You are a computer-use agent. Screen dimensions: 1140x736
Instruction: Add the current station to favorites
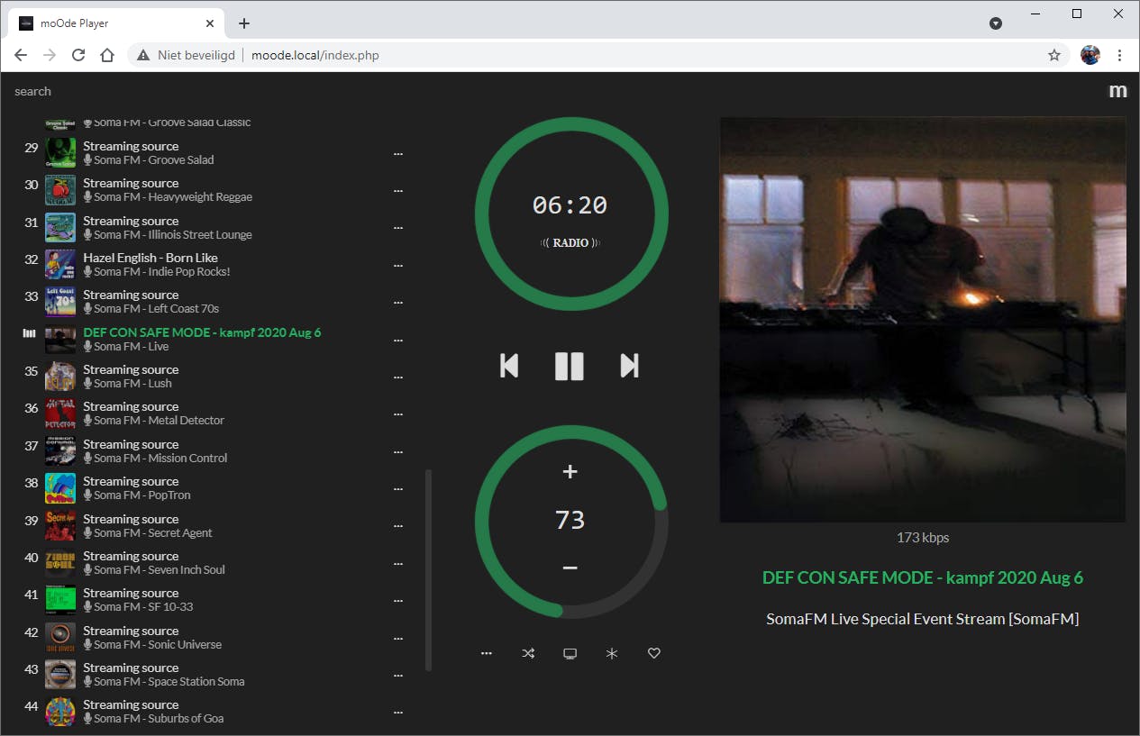653,653
